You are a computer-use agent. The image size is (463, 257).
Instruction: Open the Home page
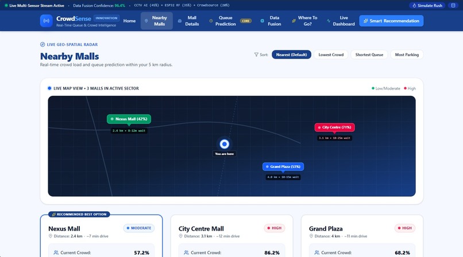(129, 21)
